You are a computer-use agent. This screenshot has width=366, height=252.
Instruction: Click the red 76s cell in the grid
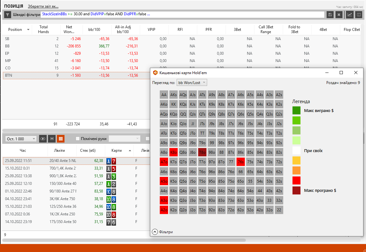(x=241, y=162)
